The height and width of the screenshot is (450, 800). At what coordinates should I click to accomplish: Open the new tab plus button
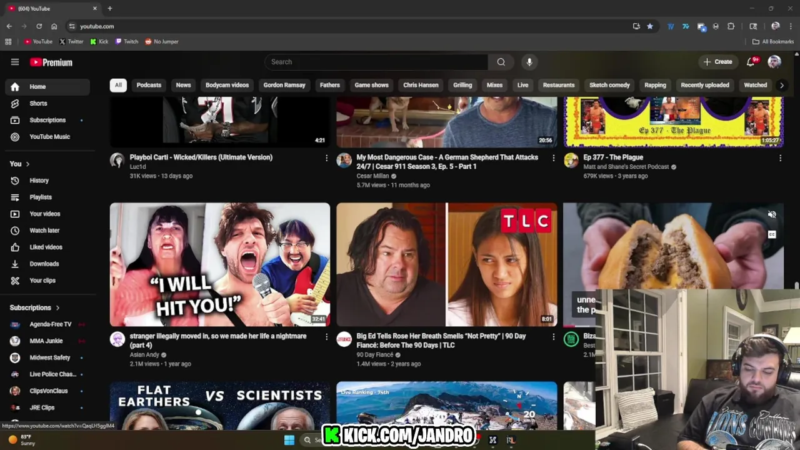(x=109, y=8)
